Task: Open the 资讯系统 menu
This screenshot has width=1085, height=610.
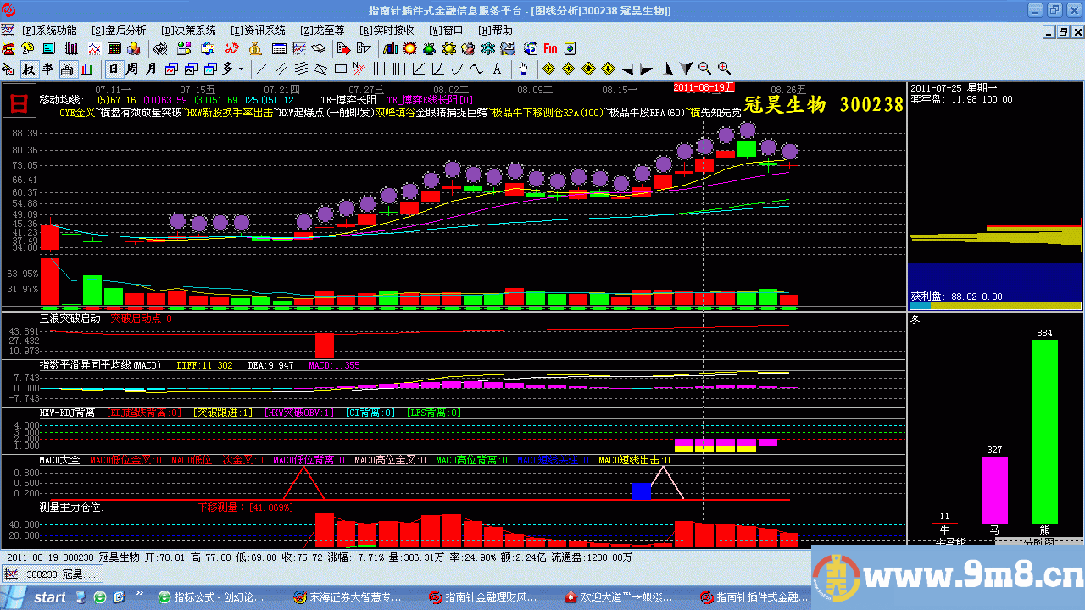Action: (258, 30)
